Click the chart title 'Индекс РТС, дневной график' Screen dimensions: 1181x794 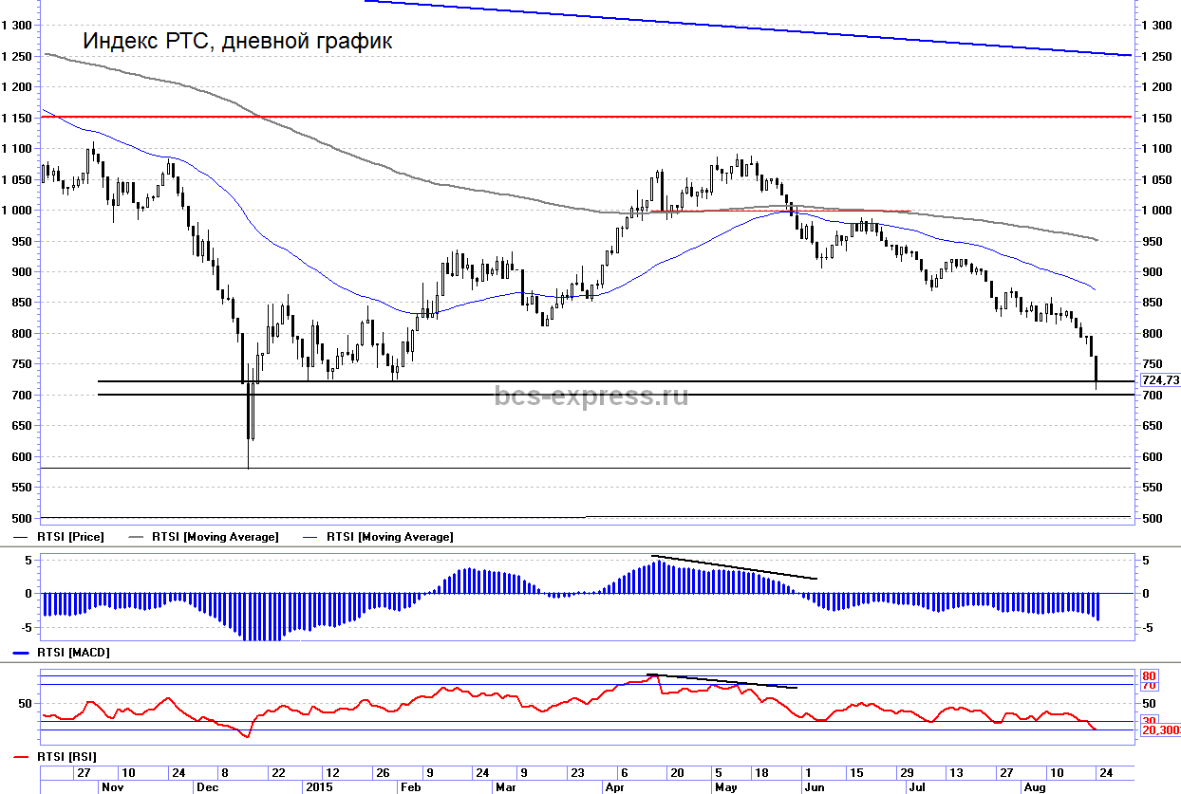click(x=237, y=42)
